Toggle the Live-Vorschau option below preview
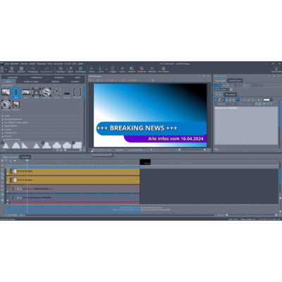282x282 pixels. click(135, 149)
